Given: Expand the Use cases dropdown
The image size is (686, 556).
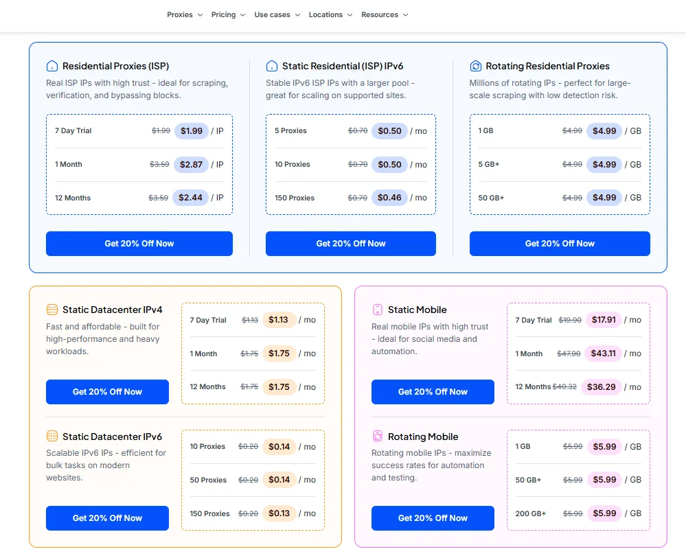Looking at the screenshot, I should click(273, 14).
